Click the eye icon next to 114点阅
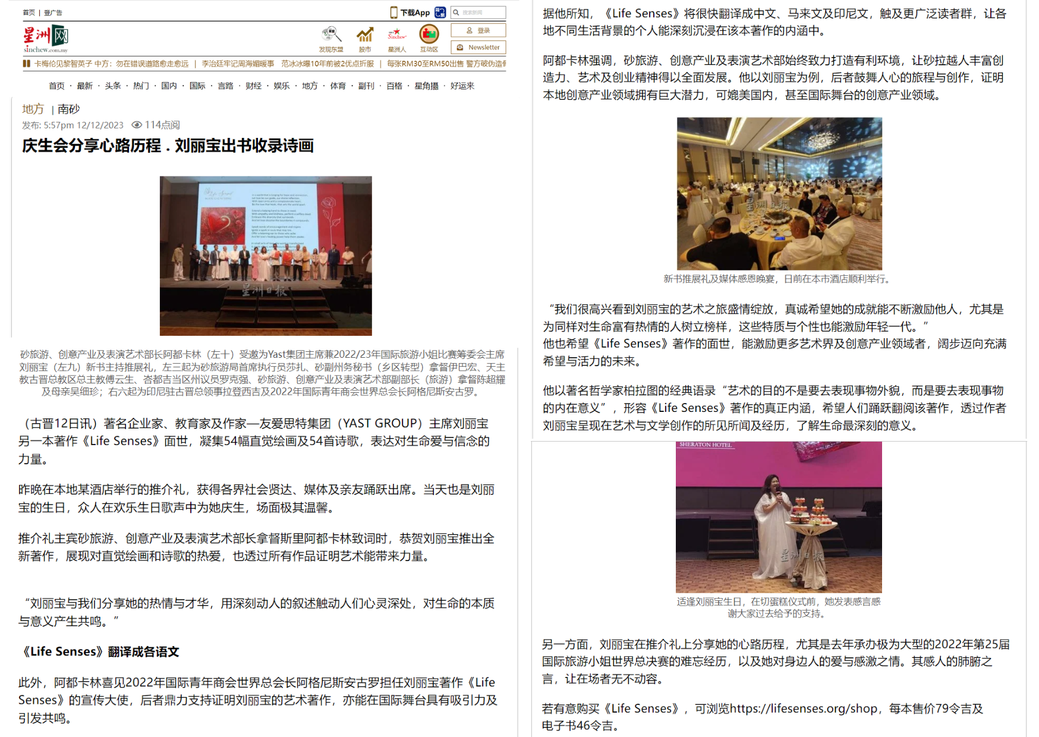Image resolution: width=1039 pixels, height=737 pixels. 137,125
